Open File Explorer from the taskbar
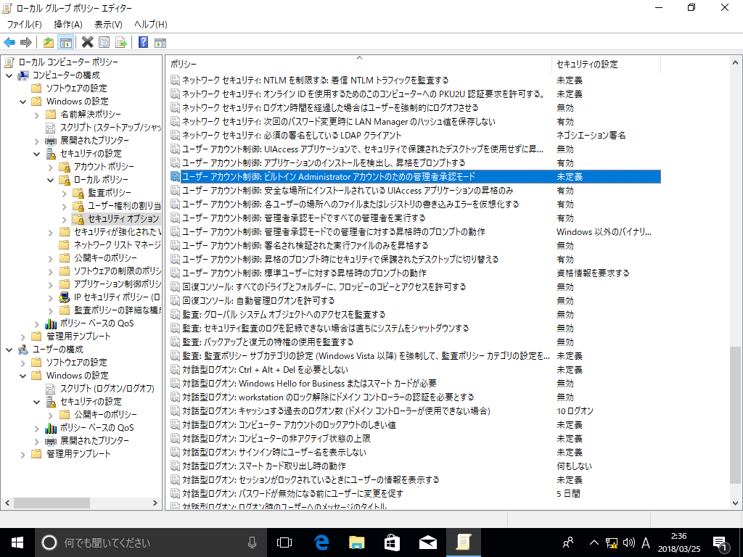The height and width of the screenshot is (557, 743). [356, 542]
